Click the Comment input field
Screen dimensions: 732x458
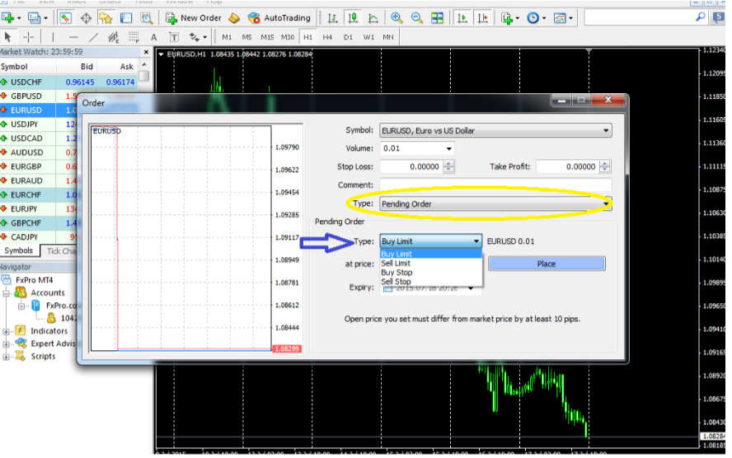click(495, 185)
